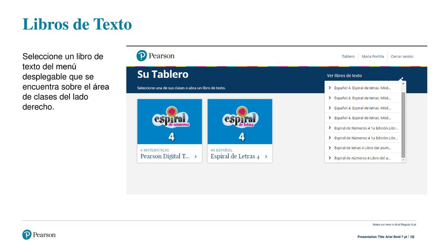This screenshot has width=439, height=247.
Task: Click the dropdown list scrollbar down arrow
Action: point(403,160)
